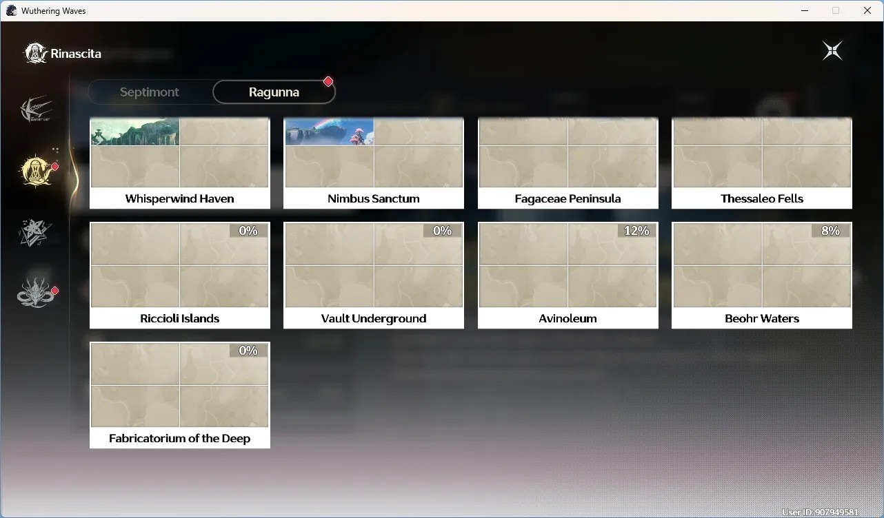The image size is (884, 518).
Task: Select the star crystal emblem in the sidebar
Action: [34, 232]
